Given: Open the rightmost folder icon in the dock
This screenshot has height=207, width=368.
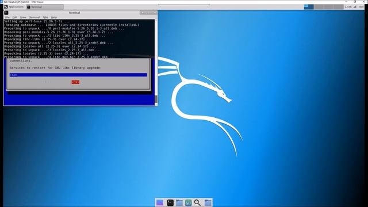Looking at the screenshot, I should 208,202.
